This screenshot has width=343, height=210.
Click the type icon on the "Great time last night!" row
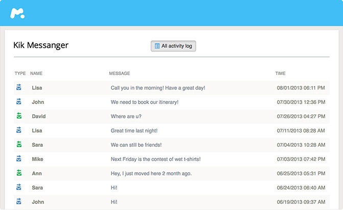19,130
